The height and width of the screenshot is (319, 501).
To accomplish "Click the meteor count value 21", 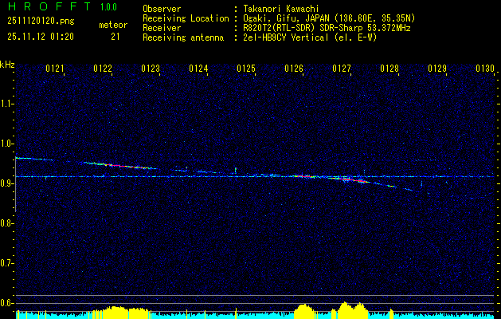I will tap(115, 36).
